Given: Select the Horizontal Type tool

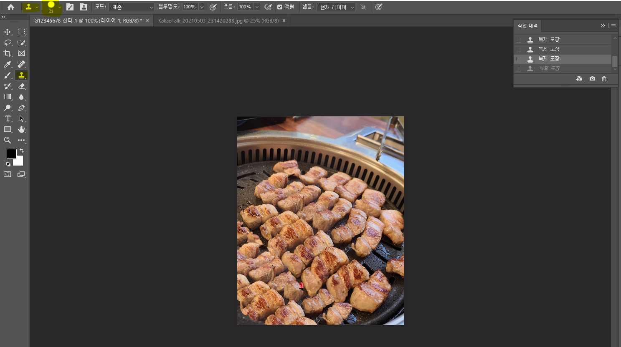Looking at the screenshot, I should pyautogui.click(x=8, y=118).
